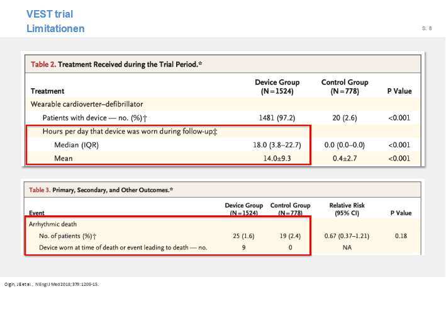Select the 'Limitationen' subtitle text

click(55, 28)
